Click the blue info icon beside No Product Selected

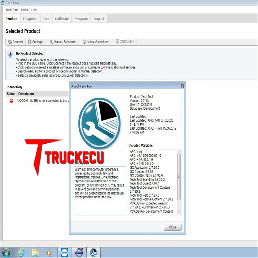(x=10, y=54)
